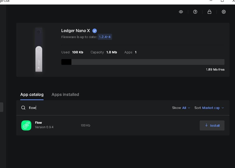This screenshot has height=168, width=235.
Task: Click the green Flow app icon
Action: click(26, 125)
